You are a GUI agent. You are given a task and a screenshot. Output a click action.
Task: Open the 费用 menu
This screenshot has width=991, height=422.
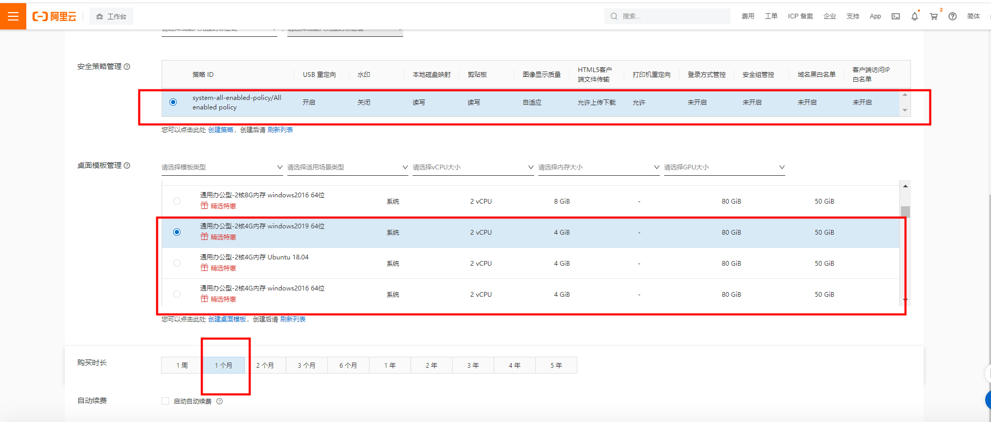[x=748, y=16]
